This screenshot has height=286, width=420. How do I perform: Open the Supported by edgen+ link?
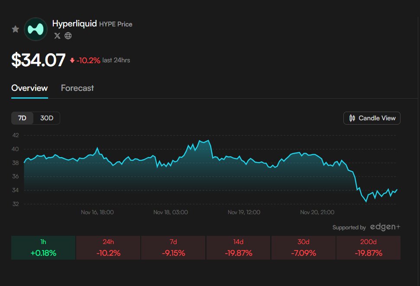tap(366, 227)
